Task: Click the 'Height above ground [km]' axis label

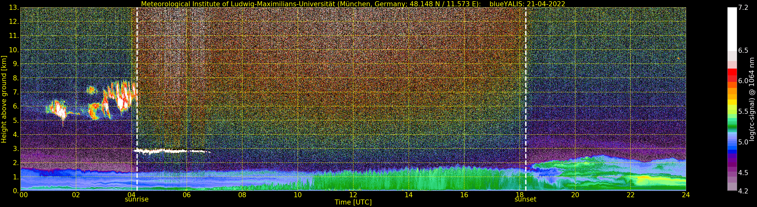Action: pyautogui.click(x=4, y=99)
